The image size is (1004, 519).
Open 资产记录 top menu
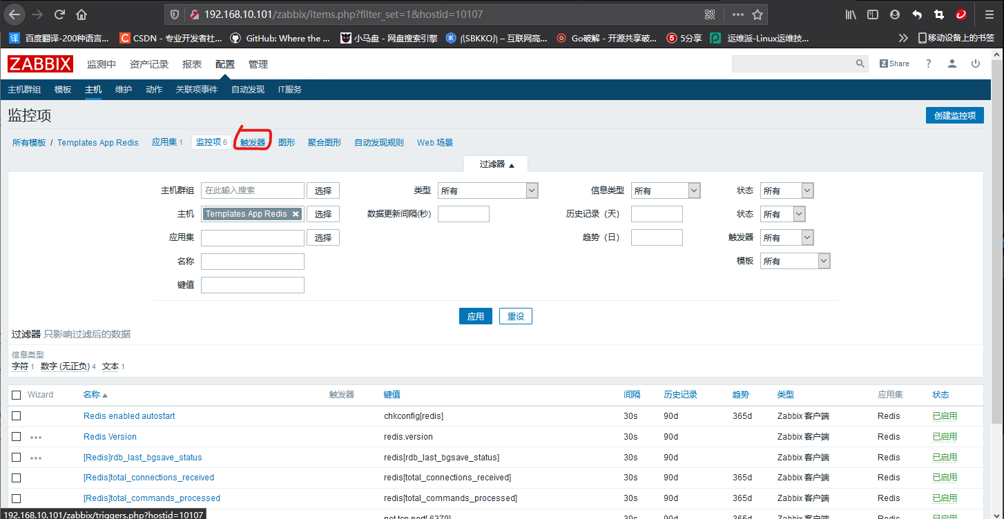pyautogui.click(x=149, y=64)
